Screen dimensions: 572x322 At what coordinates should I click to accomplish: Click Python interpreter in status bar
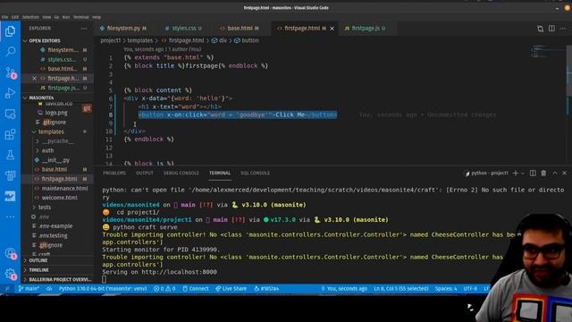pyautogui.click(x=103, y=288)
